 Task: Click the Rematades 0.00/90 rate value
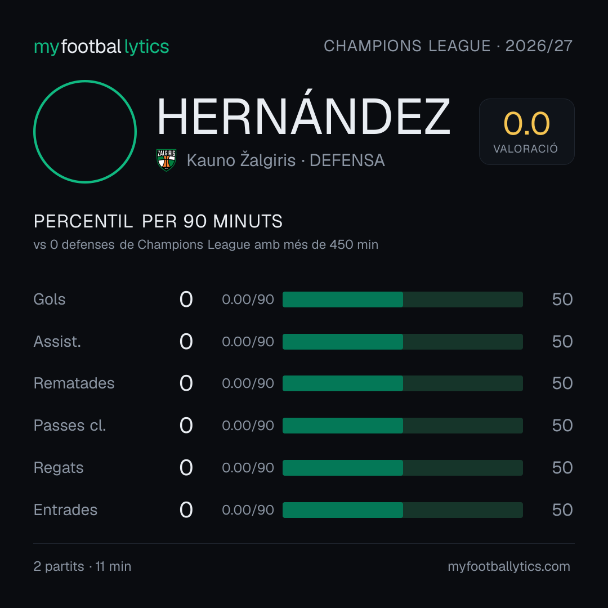pos(248,383)
